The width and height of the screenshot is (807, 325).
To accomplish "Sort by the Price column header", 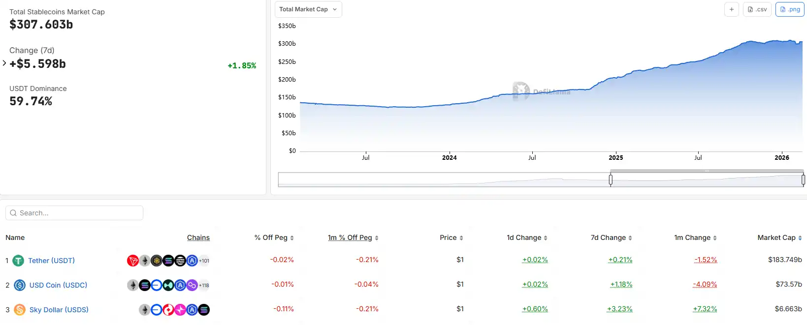I will [451, 237].
